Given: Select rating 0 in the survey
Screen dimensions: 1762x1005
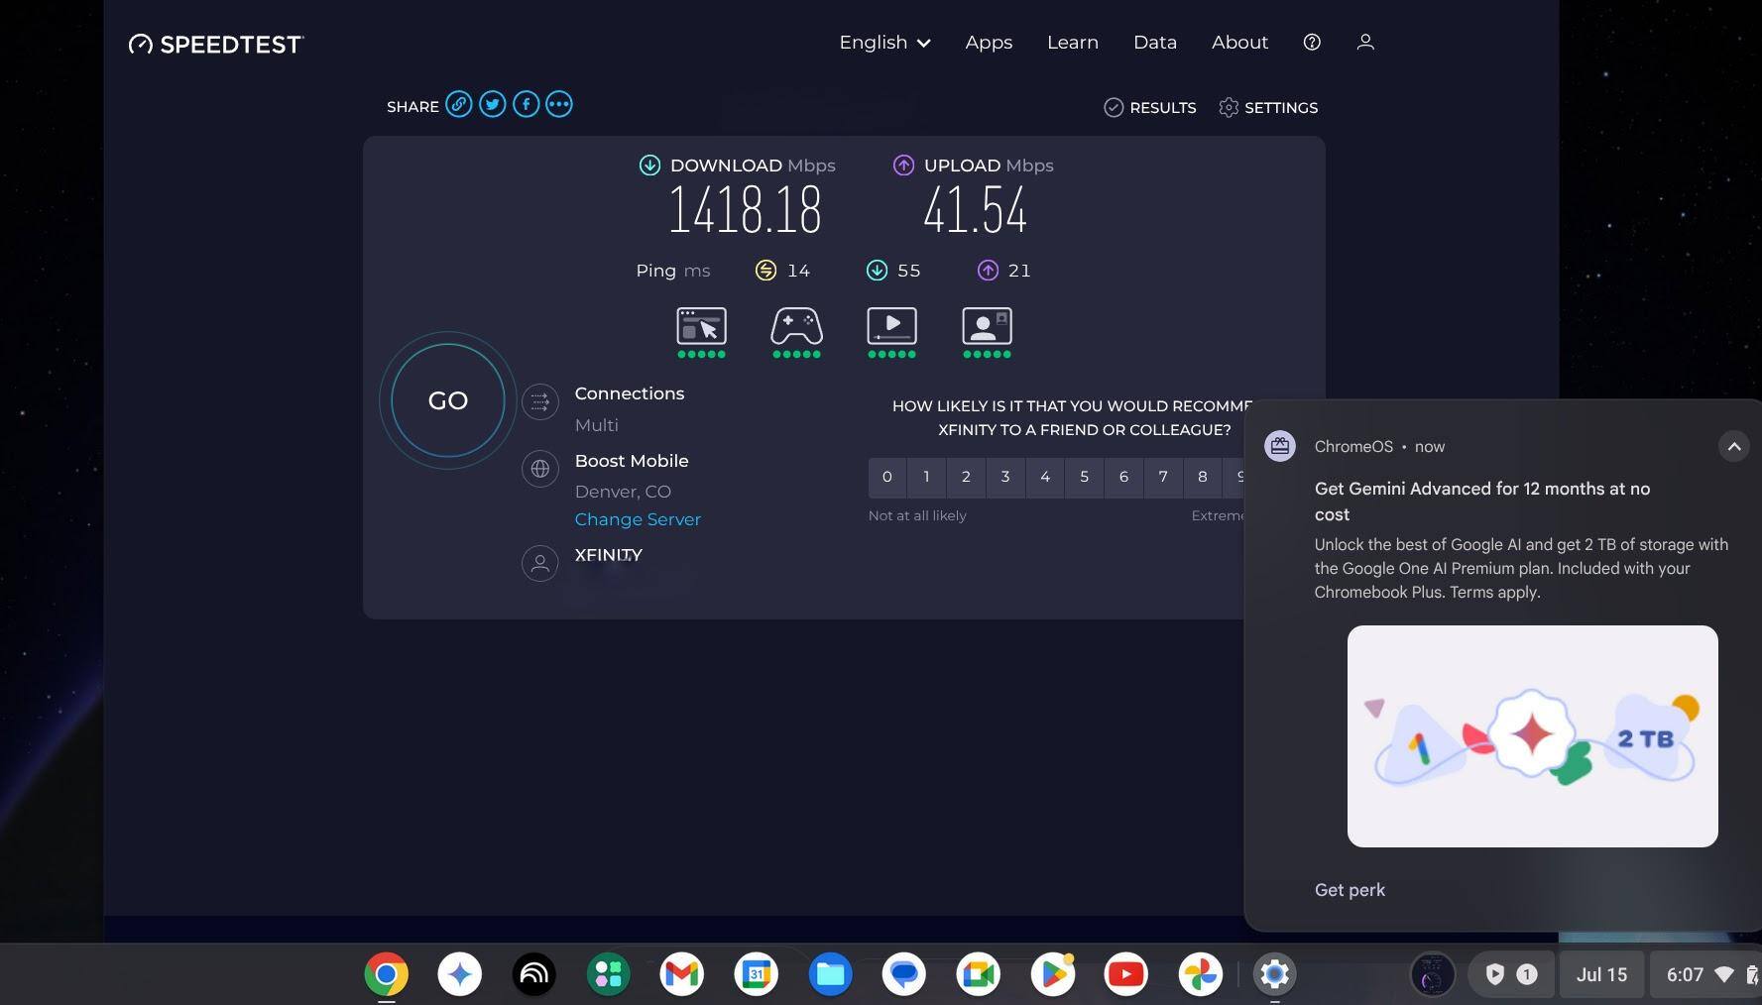Looking at the screenshot, I should point(887,477).
